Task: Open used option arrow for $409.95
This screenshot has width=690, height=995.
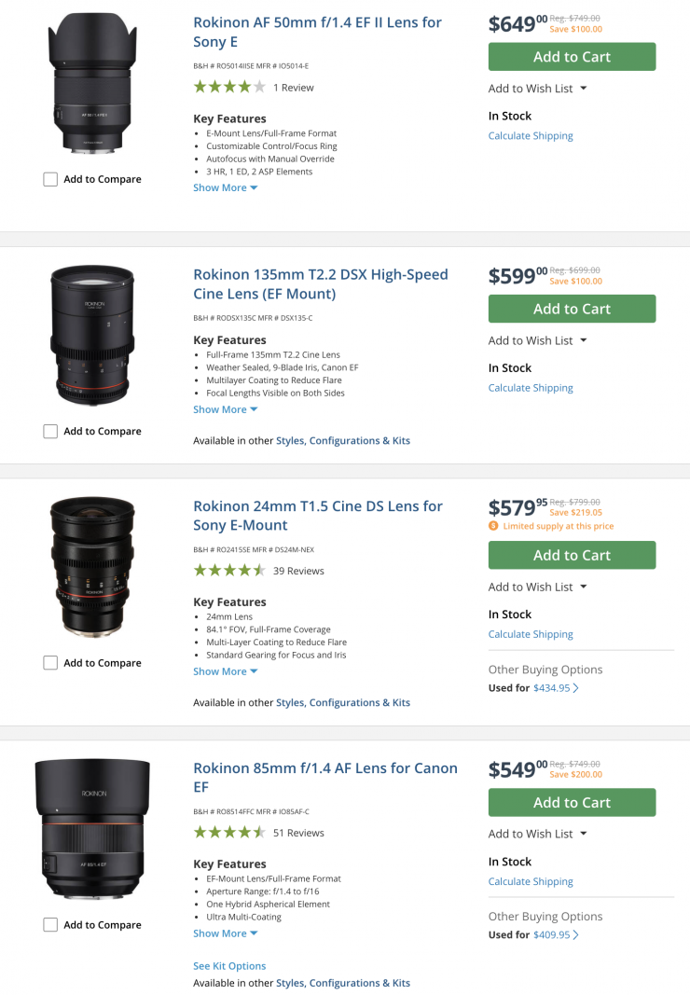Action: (575, 934)
